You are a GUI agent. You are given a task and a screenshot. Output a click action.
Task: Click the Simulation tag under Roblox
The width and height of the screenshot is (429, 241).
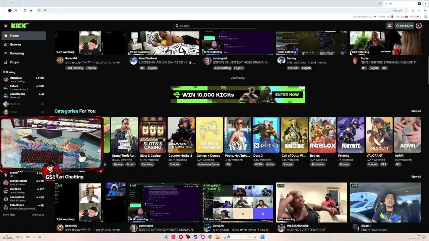[317, 165]
